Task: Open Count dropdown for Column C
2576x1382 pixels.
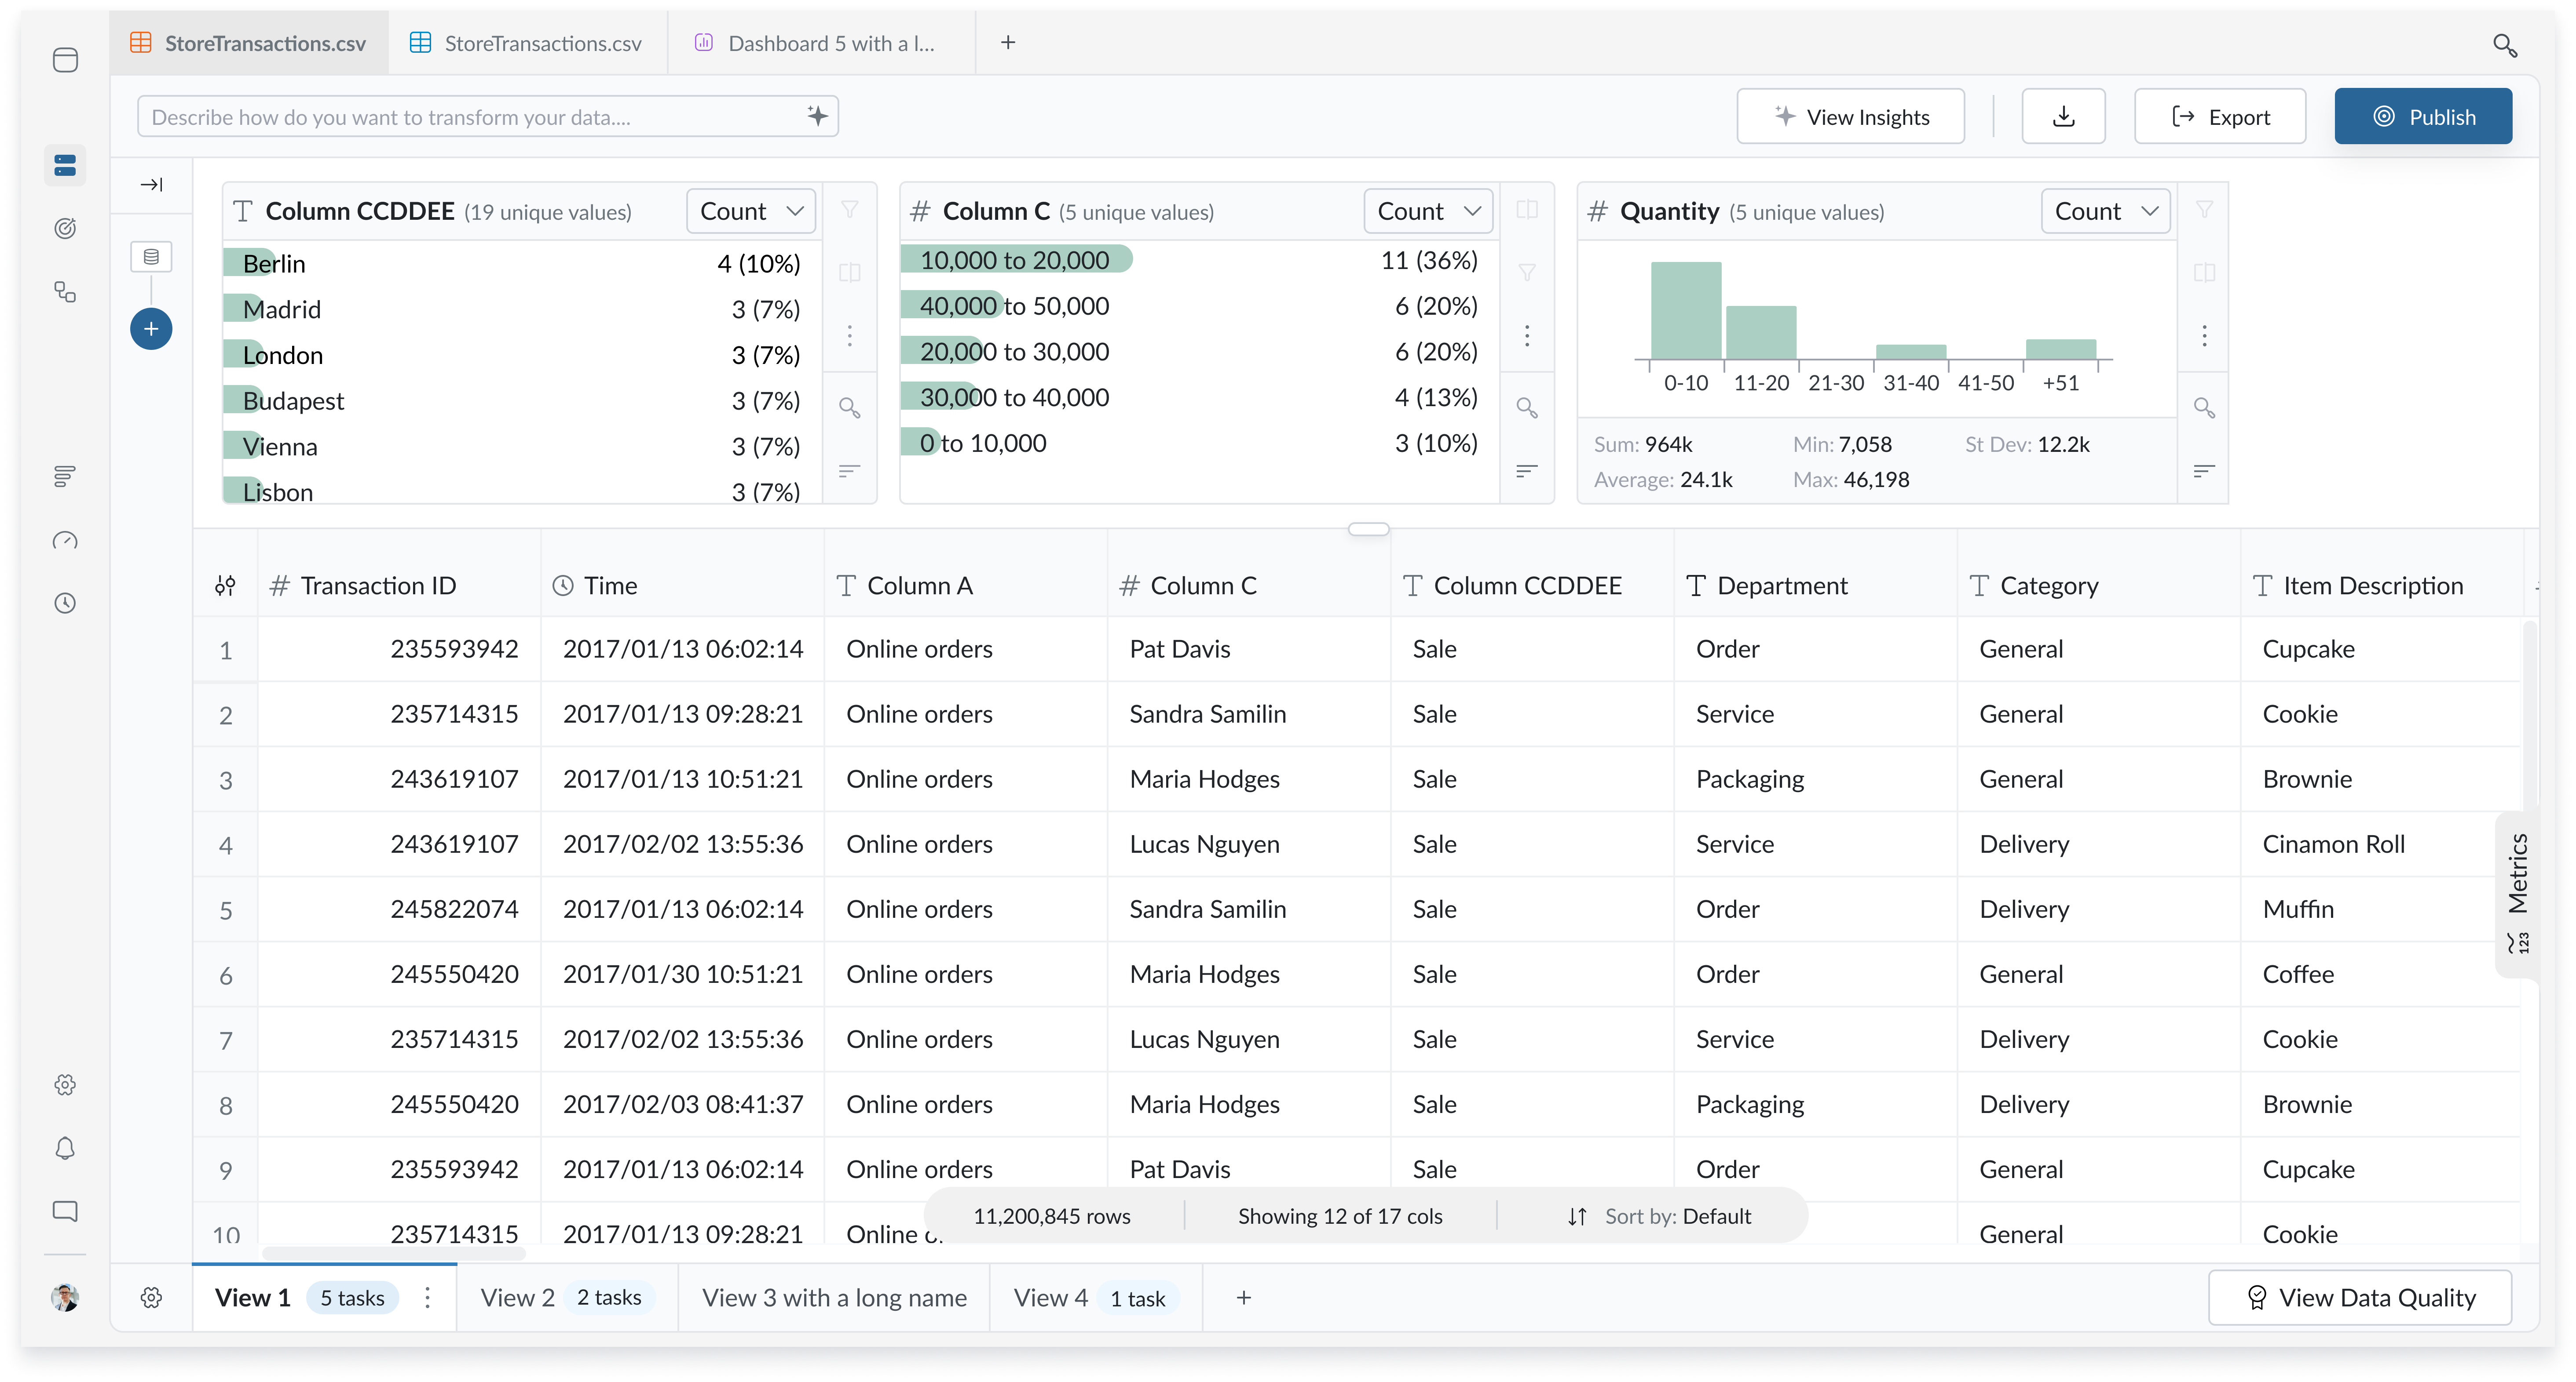Action: (1428, 211)
